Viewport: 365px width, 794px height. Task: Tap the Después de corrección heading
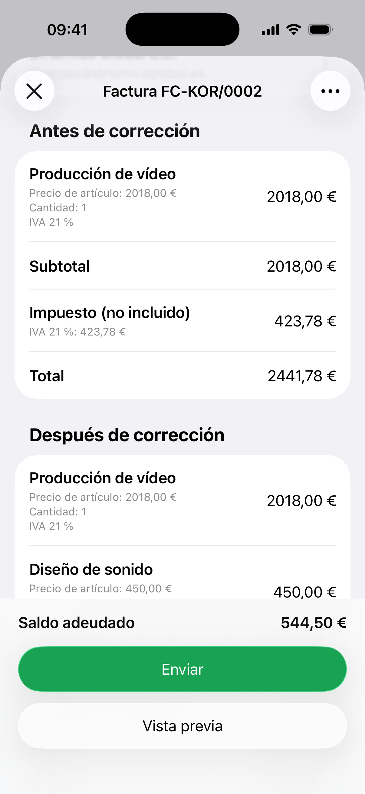click(x=127, y=435)
